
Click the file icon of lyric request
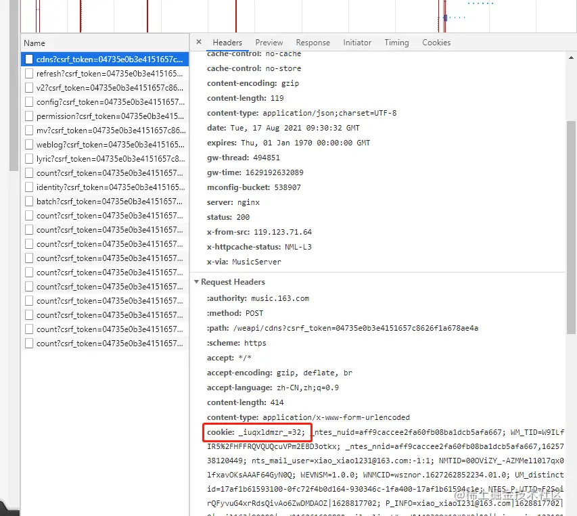(29, 159)
